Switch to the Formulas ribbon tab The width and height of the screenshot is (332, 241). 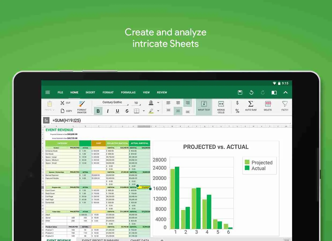(x=128, y=92)
